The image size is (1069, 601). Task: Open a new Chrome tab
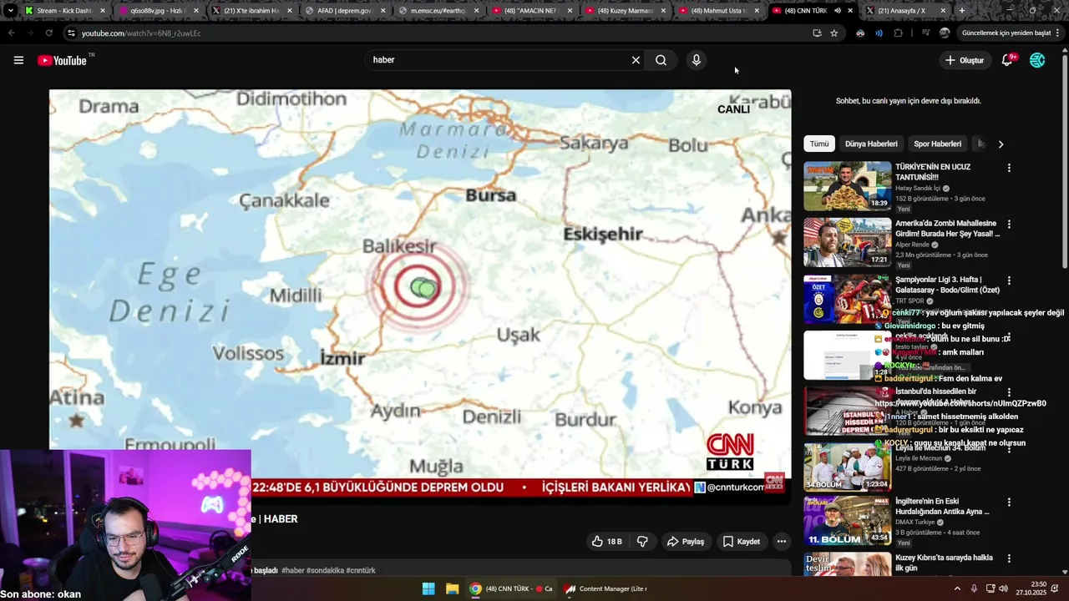pos(962,11)
